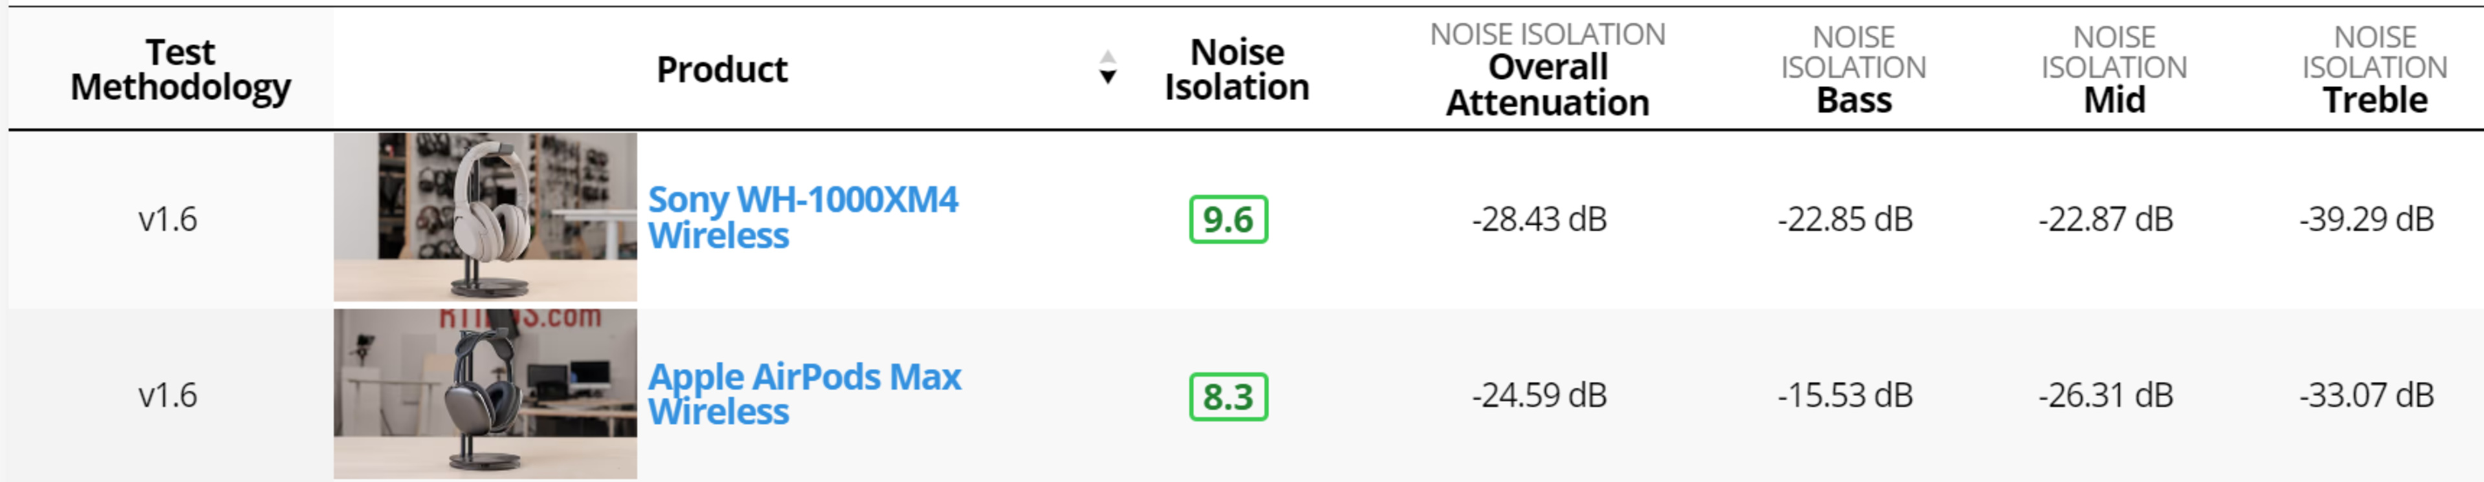This screenshot has width=2484, height=482.
Task: Click the Noise Isolation Mid column header
Action: [x=2114, y=69]
